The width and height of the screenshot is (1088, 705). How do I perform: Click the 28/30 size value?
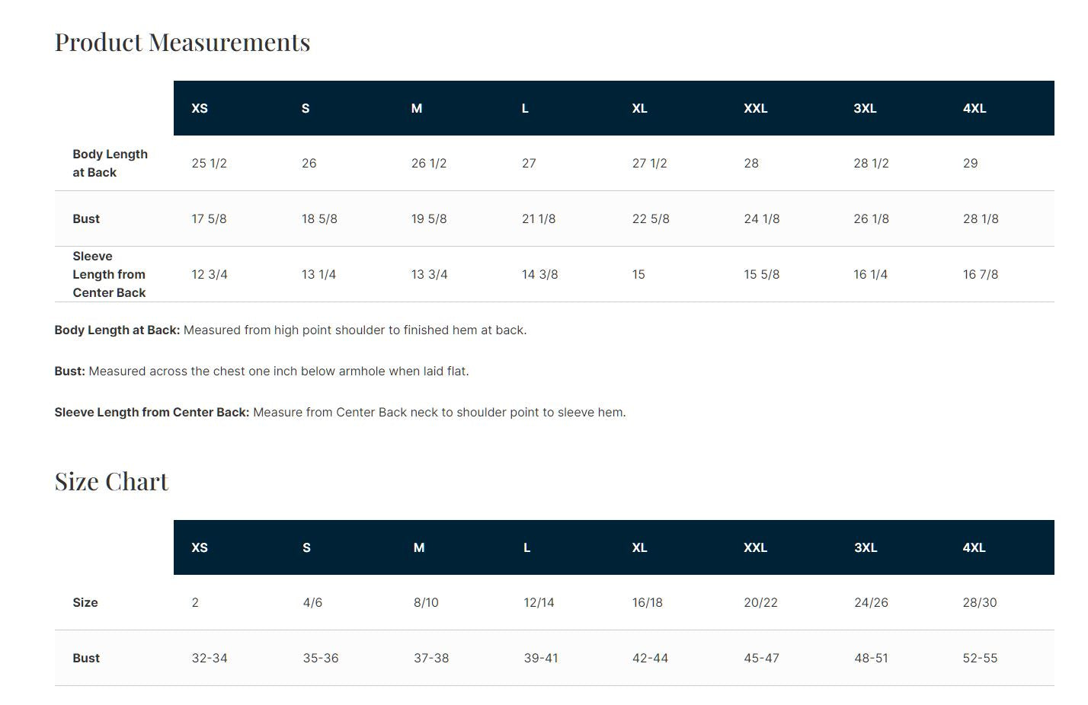click(980, 602)
